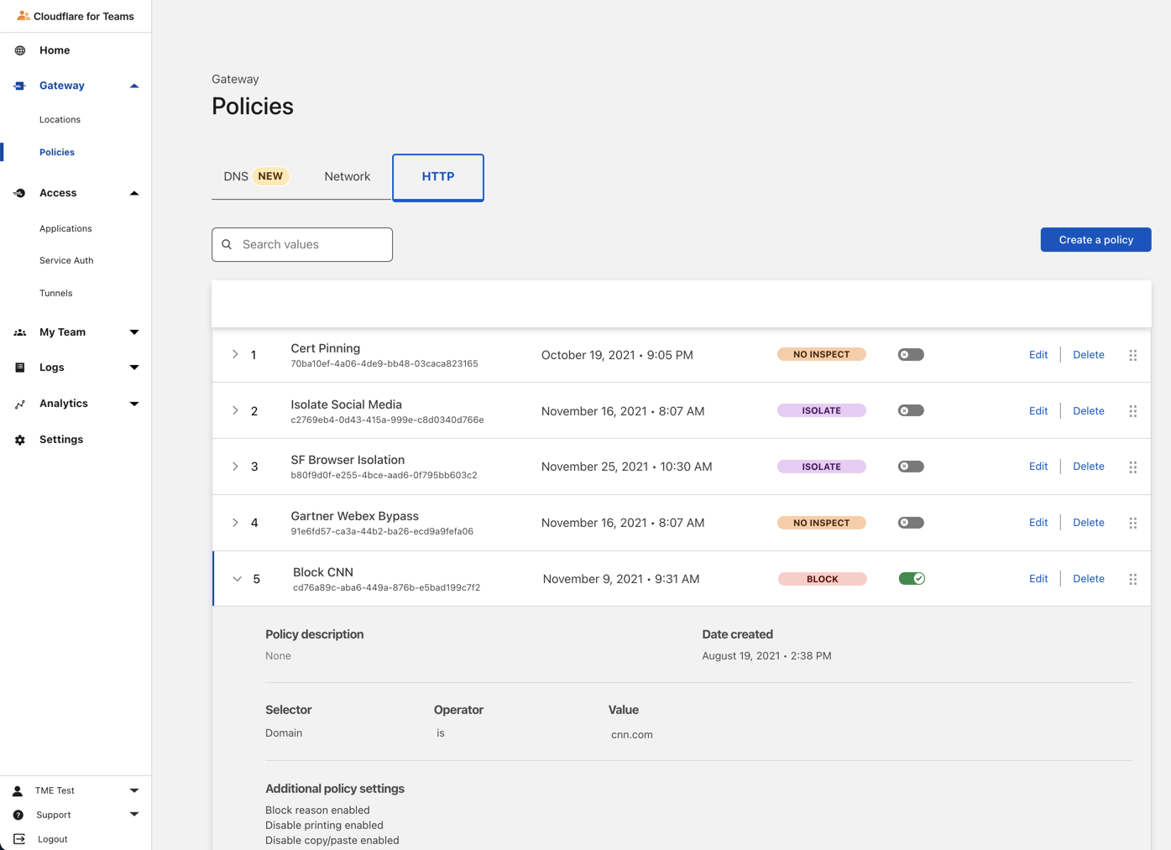
Task: Delete the SF Browser Isolation policy
Action: (x=1089, y=467)
